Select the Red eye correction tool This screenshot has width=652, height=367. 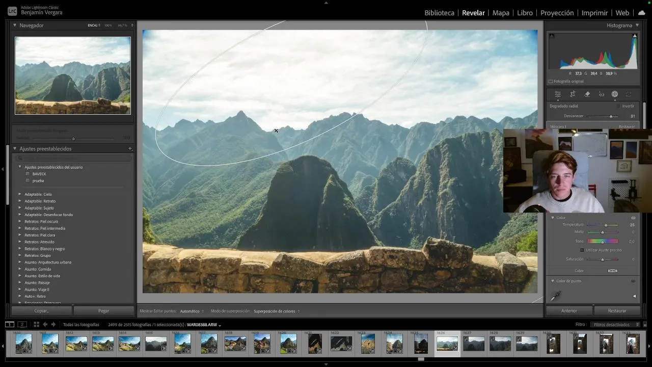[602, 94]
